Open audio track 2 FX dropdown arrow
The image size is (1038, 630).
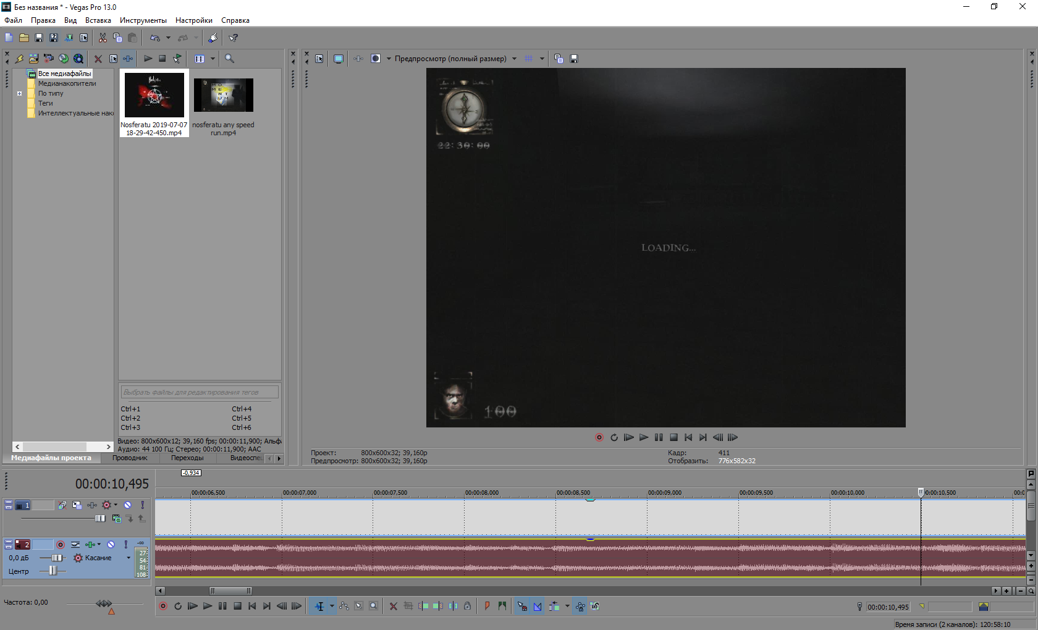[99, 545]
